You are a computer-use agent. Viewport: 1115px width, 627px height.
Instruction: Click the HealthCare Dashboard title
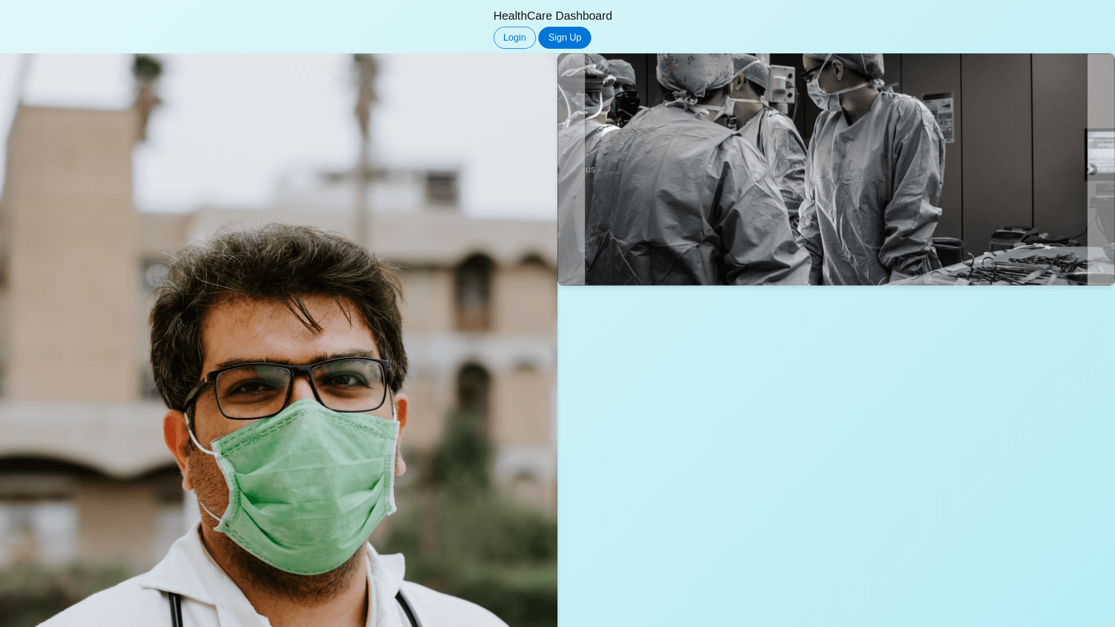point(552,16)
